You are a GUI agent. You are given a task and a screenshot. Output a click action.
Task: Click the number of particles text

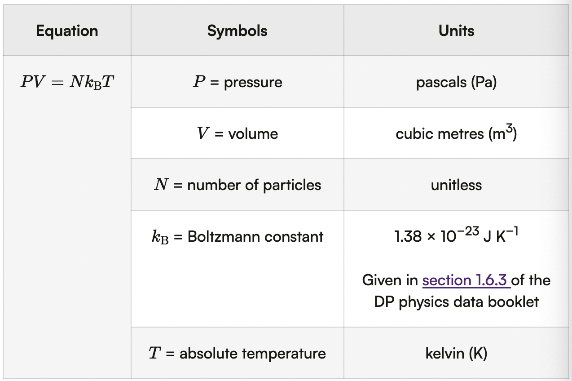(x=254, y=185)
